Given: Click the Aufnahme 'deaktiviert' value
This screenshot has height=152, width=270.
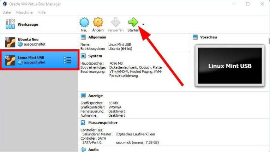Looking at the screenshot, I should [116, 115].
